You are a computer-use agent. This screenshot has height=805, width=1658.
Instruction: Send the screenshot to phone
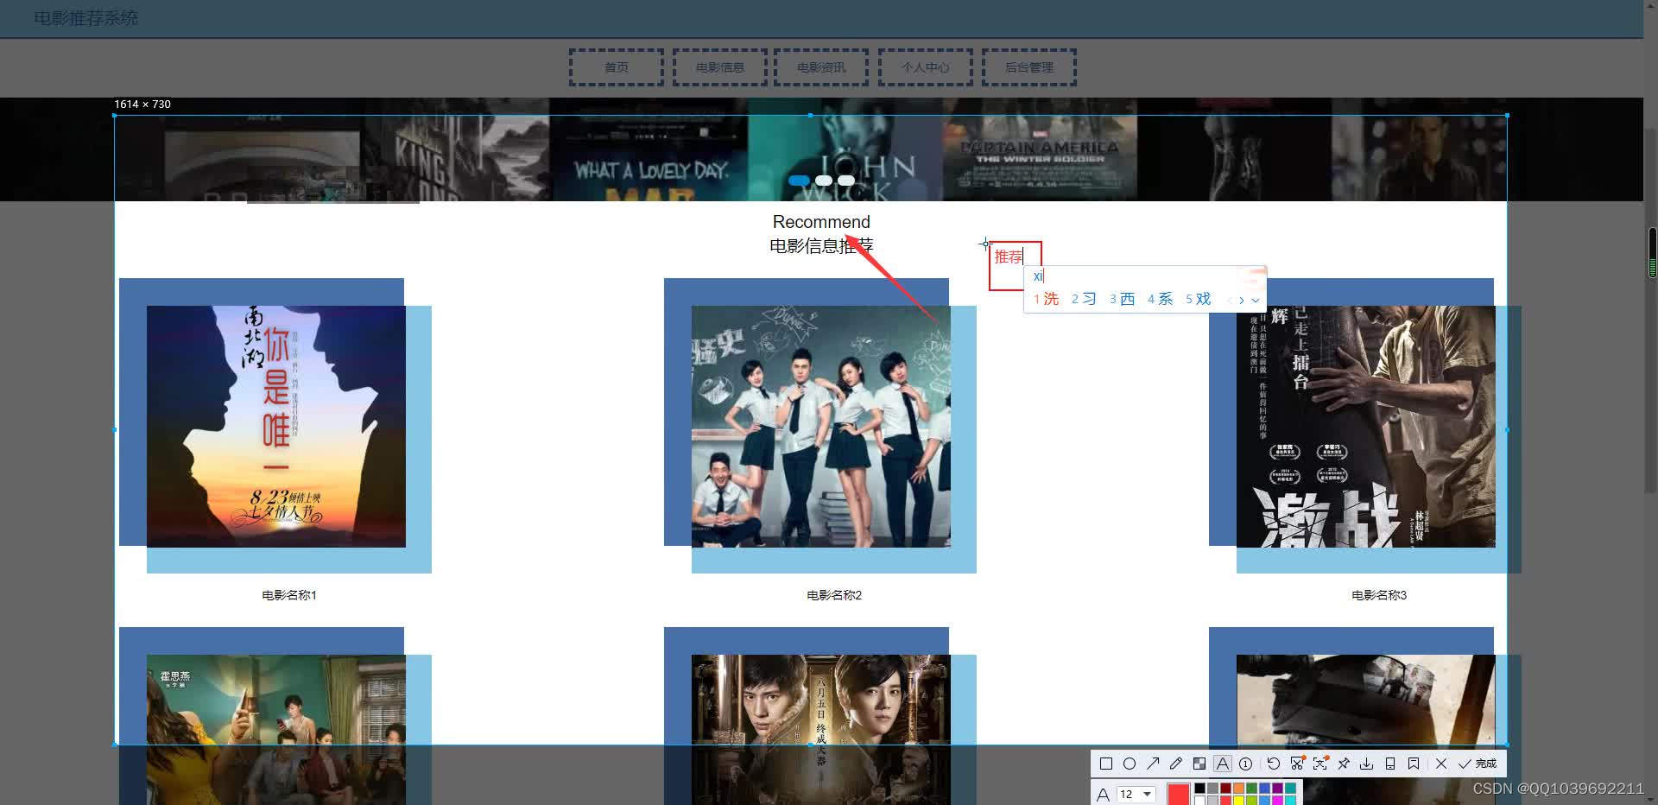(x=1390, y=764)
